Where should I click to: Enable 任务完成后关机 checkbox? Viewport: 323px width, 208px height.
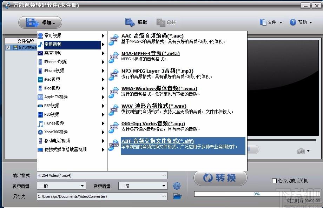tap(275, 181)
